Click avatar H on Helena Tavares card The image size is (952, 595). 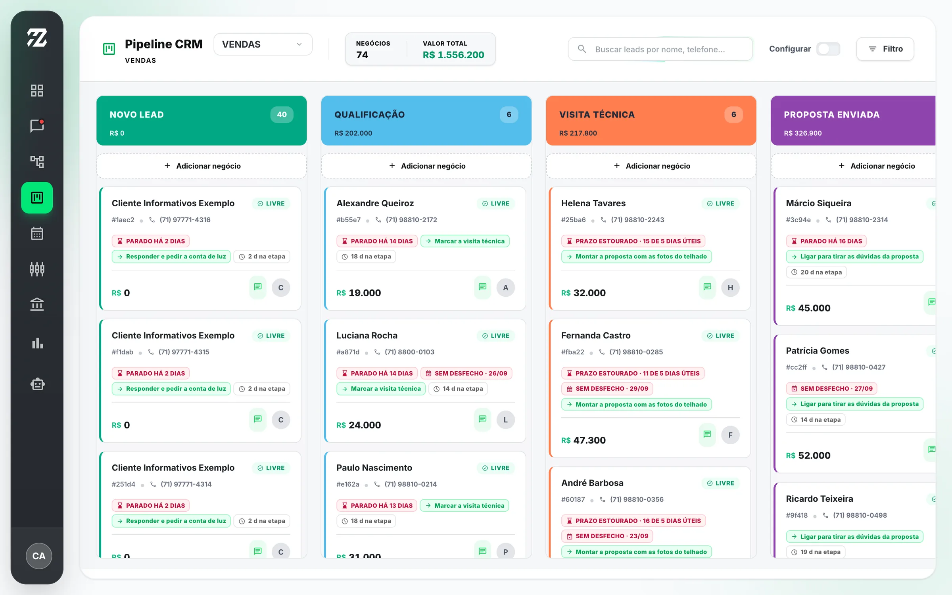click(x=730, y=288)
